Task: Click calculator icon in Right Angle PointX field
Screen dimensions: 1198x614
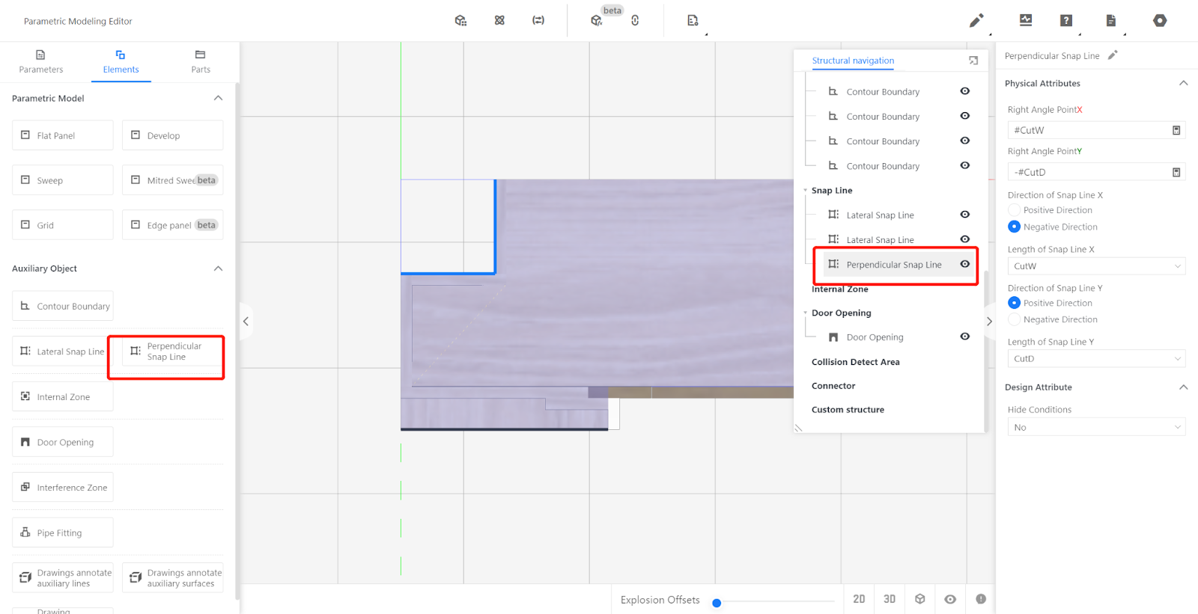Action: (1176, 130)
